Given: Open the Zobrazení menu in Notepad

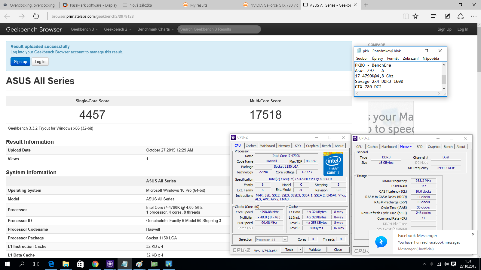Looking at the screenshot, I should pos(411,58).
